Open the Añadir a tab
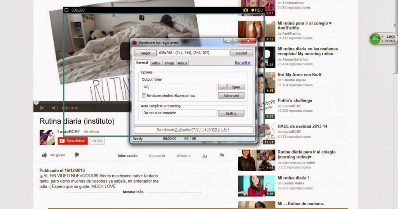This screenshot has height=209, width=398. pyautogui.click(x=183, y=156)
